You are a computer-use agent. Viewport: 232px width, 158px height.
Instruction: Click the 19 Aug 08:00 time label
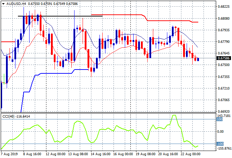(x=146, y=154)
